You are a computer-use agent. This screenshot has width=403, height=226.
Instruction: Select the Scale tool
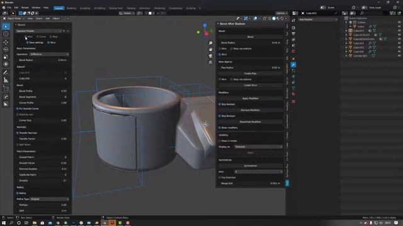6,57
